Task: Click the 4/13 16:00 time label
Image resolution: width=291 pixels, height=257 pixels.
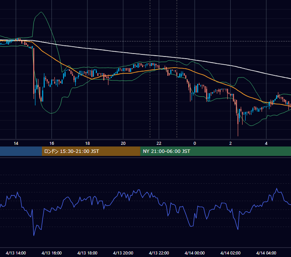Action: (52, 253)
